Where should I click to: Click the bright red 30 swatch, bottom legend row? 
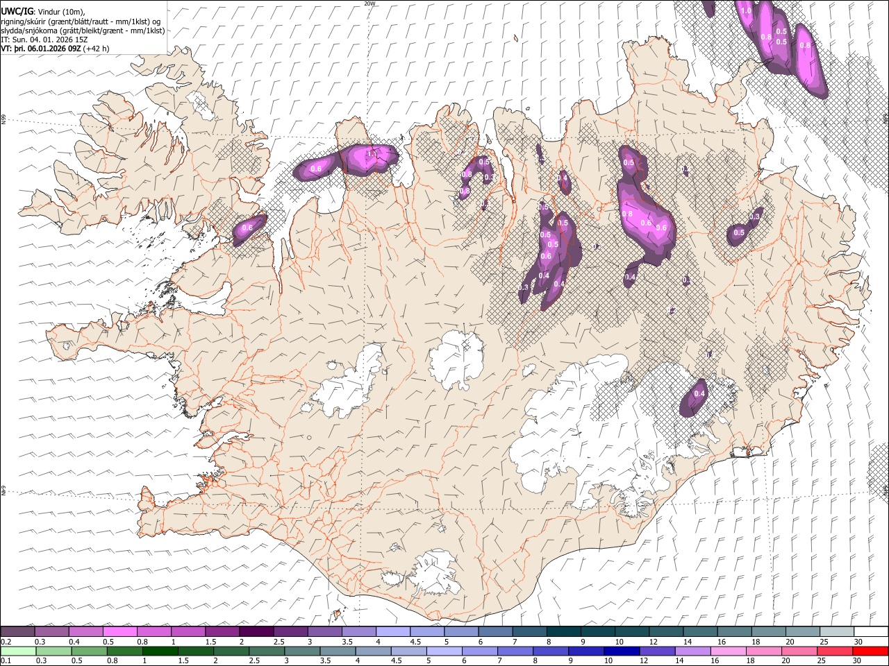point(870,651)
